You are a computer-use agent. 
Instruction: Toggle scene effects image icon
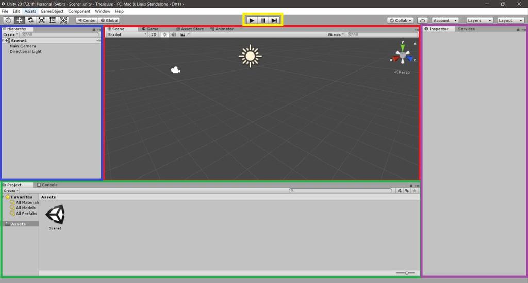(183, 34)
